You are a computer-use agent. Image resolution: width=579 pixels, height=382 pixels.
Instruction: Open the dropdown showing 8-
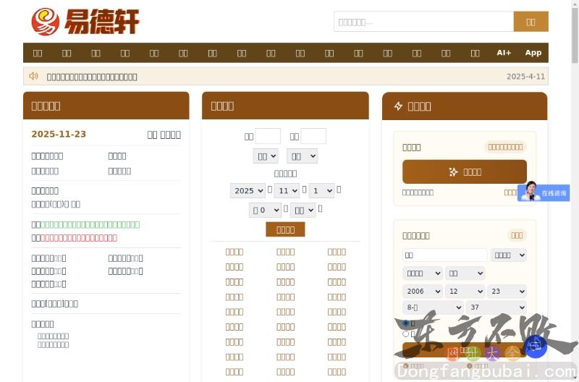point(432,307)
